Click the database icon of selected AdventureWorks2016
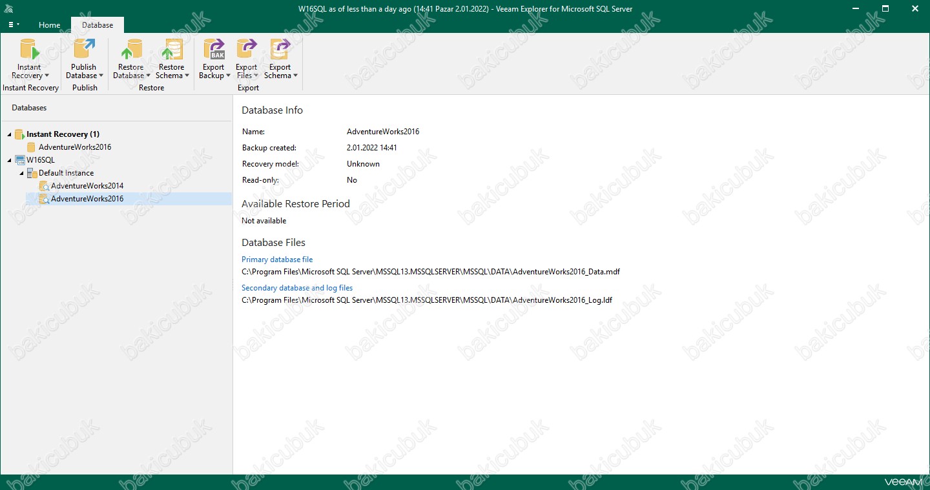 [x=44, y=199]
